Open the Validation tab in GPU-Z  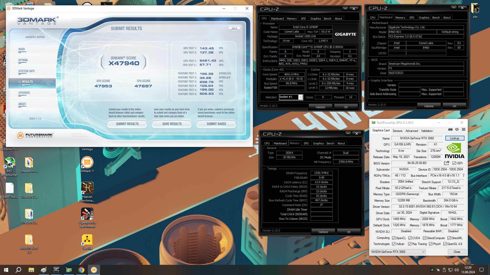[x=427, y=131]
